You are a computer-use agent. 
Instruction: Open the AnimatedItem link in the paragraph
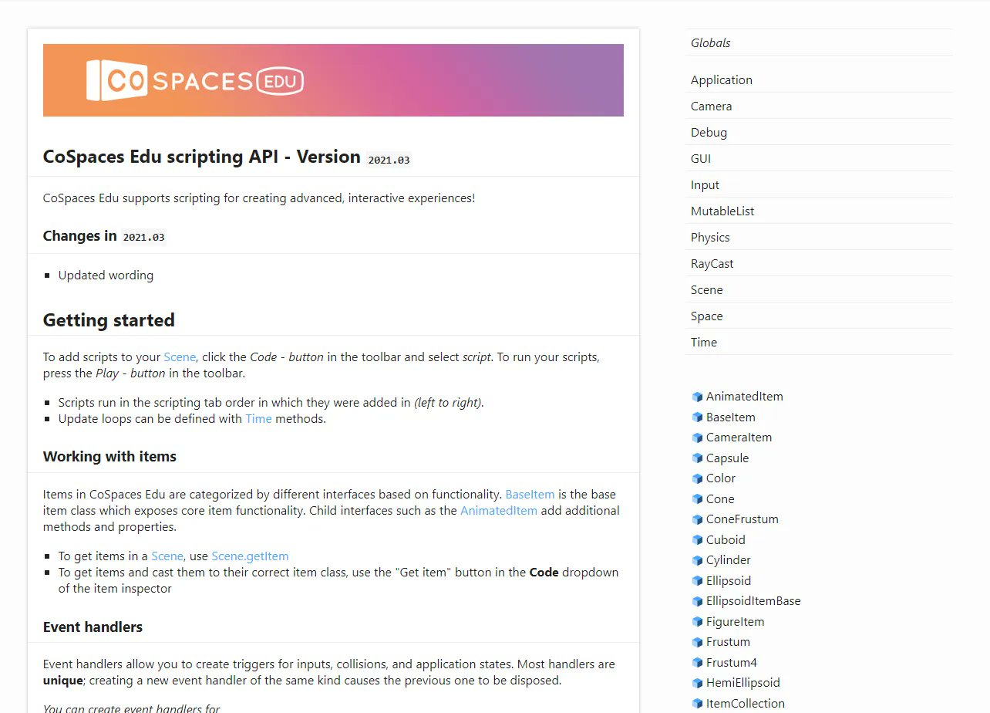[x=498, y=510]
